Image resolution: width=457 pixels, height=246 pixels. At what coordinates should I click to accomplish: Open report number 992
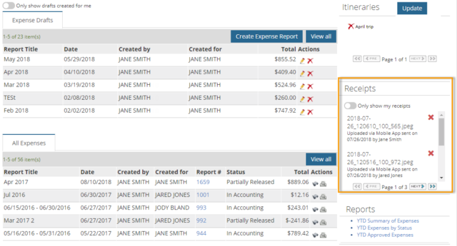(x=201, y=220)
